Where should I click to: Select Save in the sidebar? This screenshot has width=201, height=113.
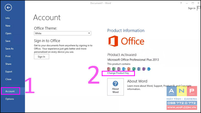coord(8,41)
